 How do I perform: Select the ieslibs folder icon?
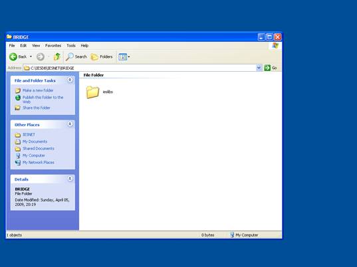click(x=92, y=92)
